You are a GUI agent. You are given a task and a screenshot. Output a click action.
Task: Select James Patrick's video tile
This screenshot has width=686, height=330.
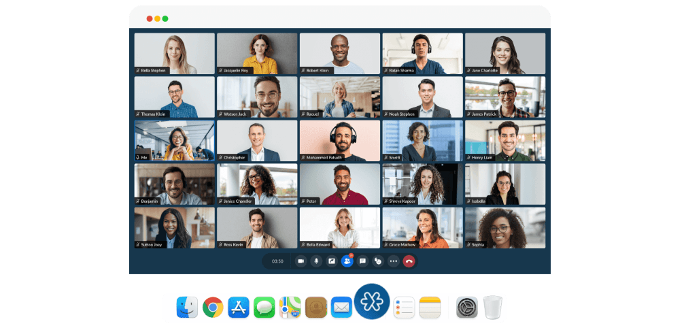505,97
